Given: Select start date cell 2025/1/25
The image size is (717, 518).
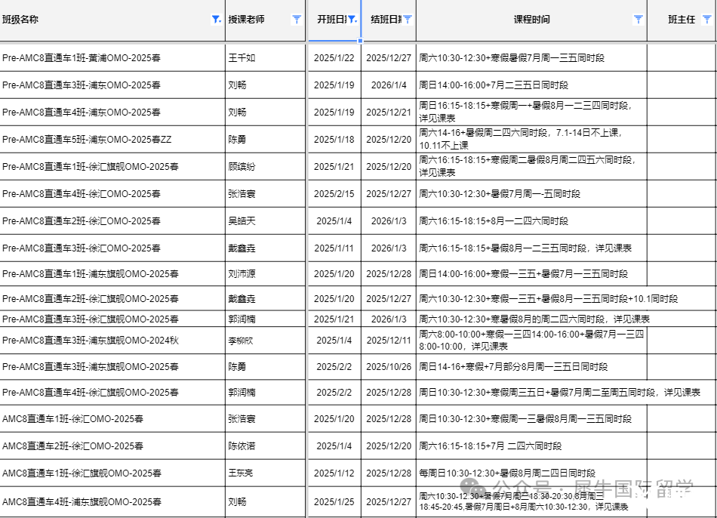Looking at the screenshot, I should [x=334, y=502].
